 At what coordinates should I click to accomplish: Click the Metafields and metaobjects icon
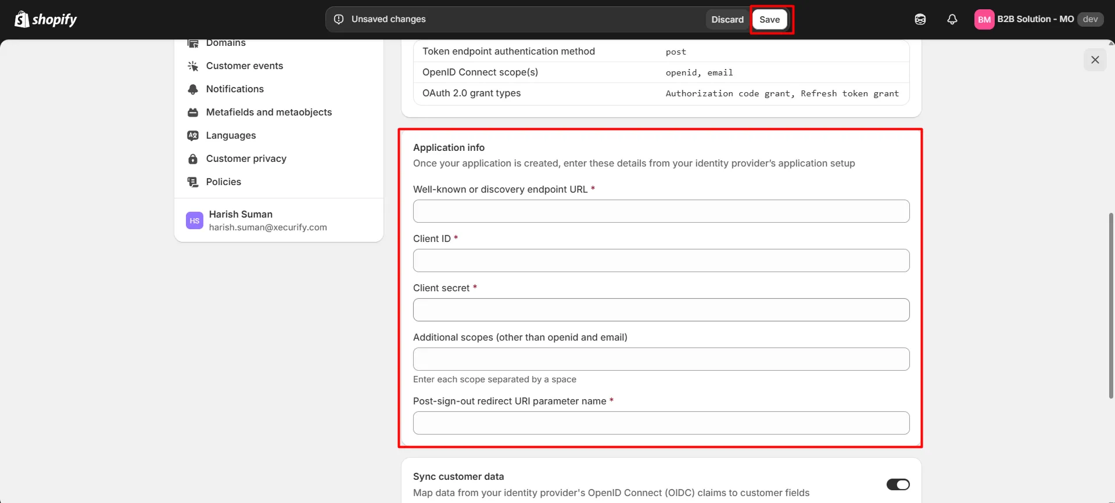pyautogui.click(x=193, y=113)
